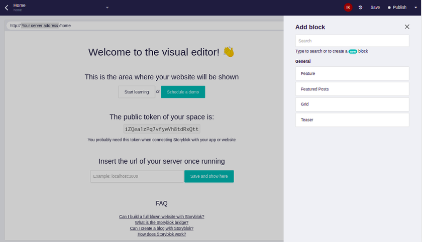The image size is (422, 242).
Task: Select the Teaser block
Action: [352, 120]
